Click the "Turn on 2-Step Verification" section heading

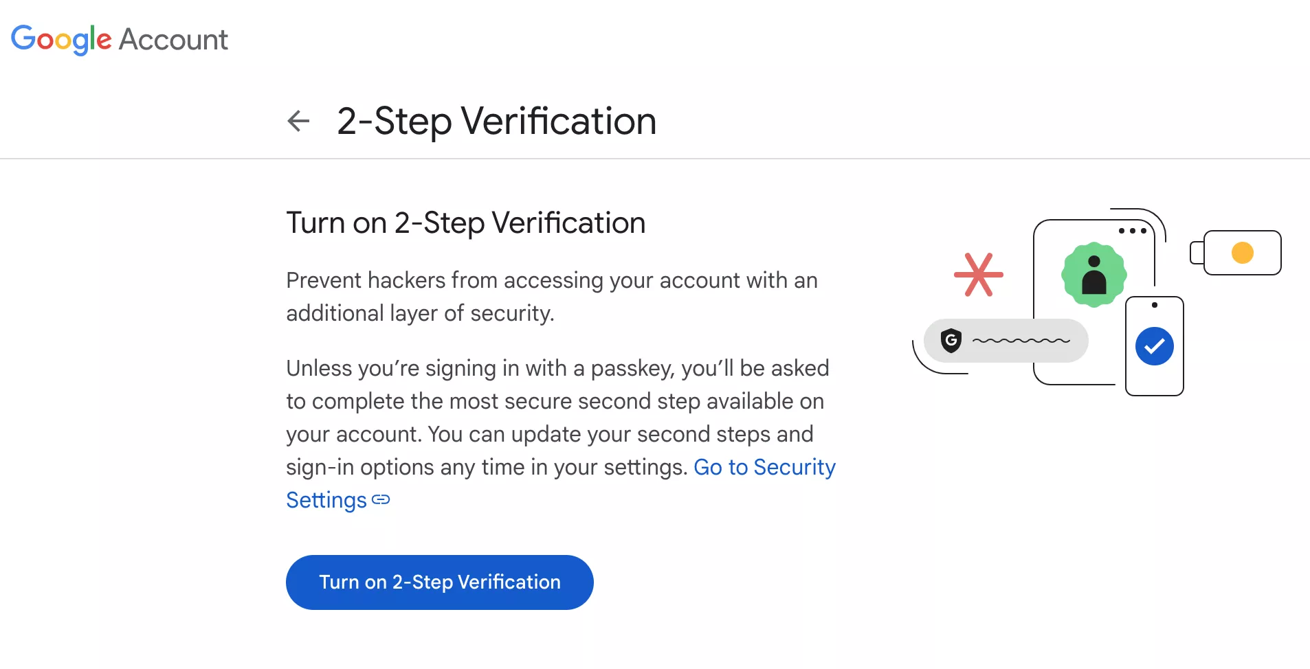point(465,223)
